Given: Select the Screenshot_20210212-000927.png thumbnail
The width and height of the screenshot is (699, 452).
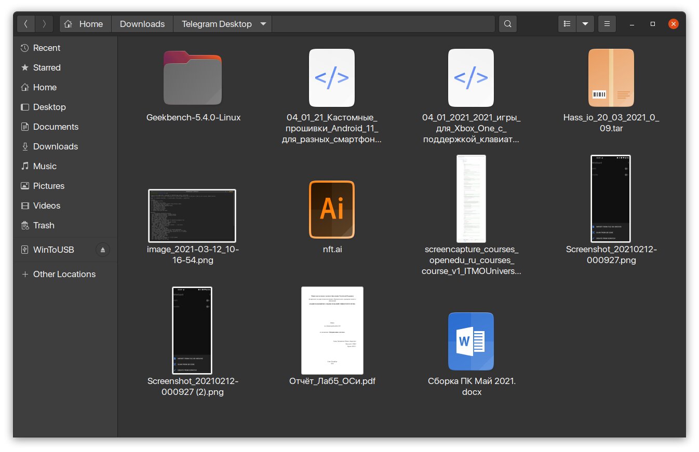Looking at the screenshot, I should (611, 199).
